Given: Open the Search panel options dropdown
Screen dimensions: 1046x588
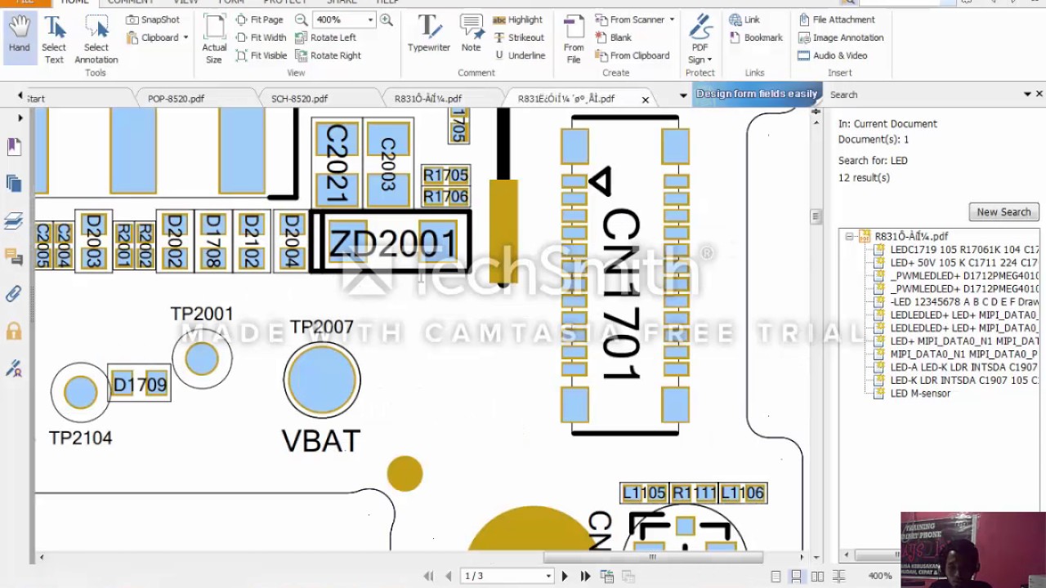Looking at the screenshot, I should point(1027,95).
